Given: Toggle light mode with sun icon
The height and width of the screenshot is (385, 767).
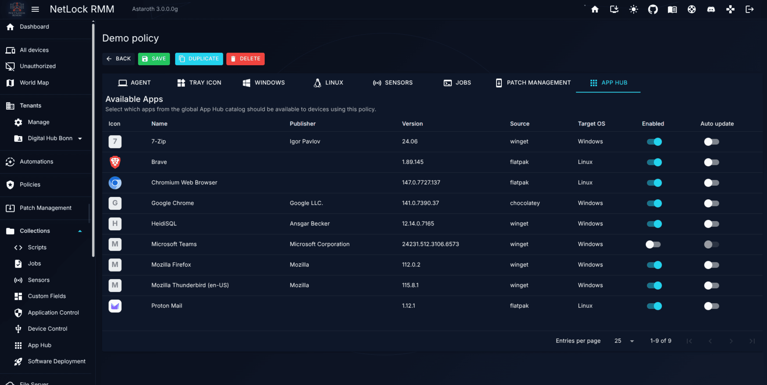Looking at the screenshot, I should coord(633,9).
